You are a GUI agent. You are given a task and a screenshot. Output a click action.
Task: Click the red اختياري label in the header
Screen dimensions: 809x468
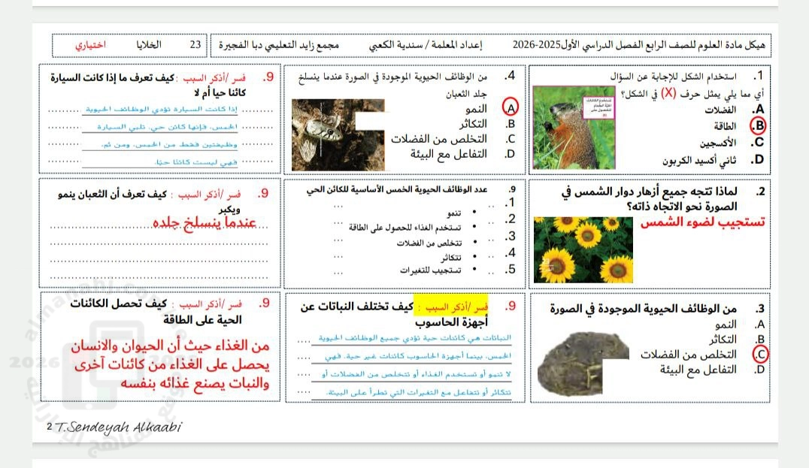pyautogui.click(x=90, y=45)
